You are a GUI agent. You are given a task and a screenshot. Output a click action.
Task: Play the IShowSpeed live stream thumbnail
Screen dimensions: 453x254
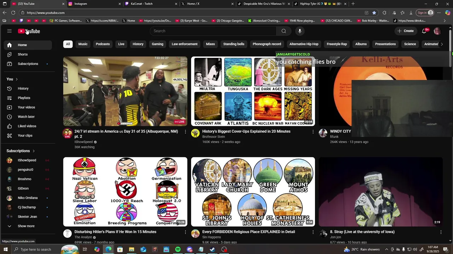click(125, 91)
